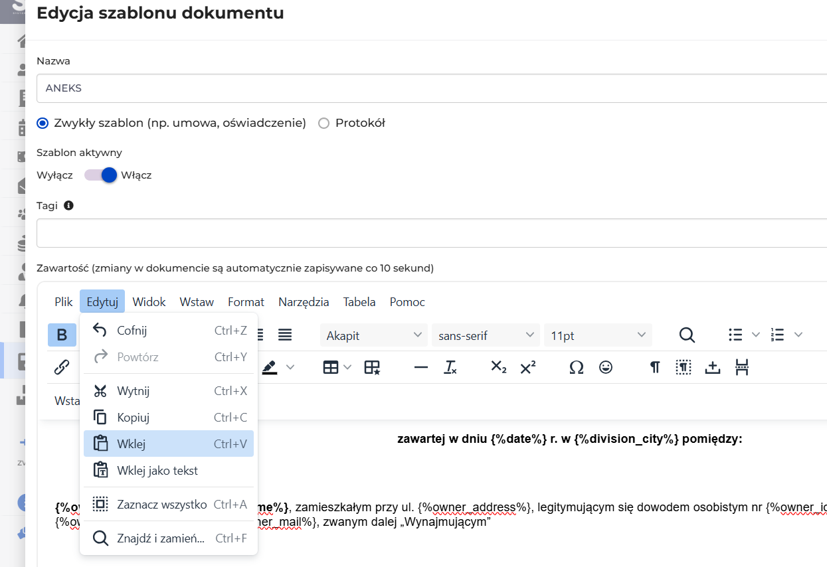Expand the table options chevron
The width and height of the screenshot is (827, 567).
click(347, 367)
